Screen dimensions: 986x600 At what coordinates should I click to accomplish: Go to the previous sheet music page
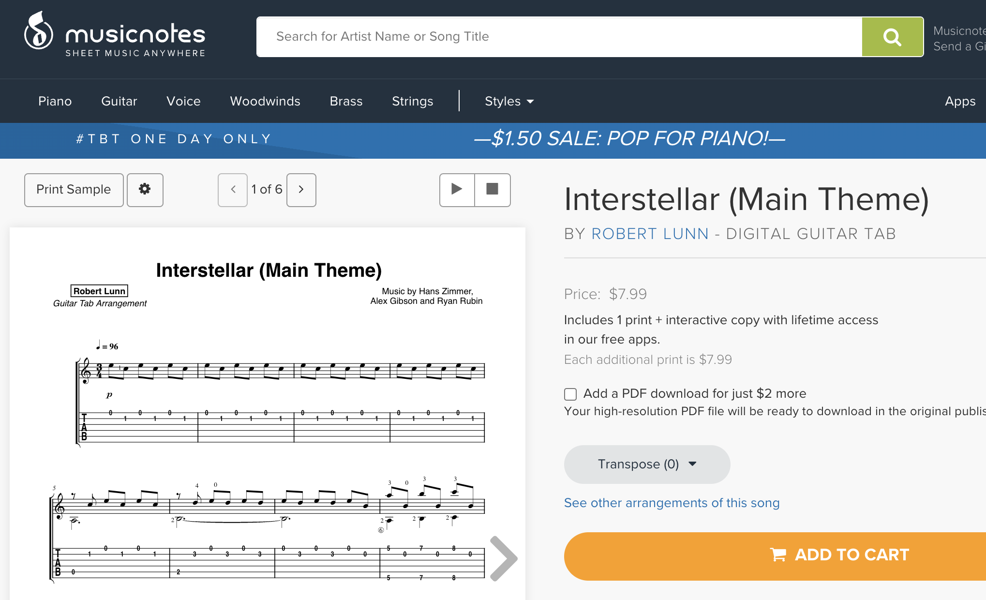click(232, 190)
